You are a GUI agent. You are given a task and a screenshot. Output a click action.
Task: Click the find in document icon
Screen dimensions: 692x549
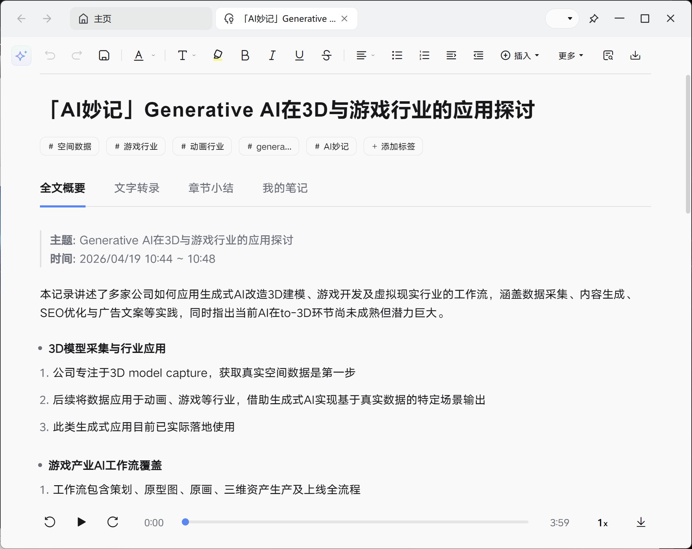608,55
